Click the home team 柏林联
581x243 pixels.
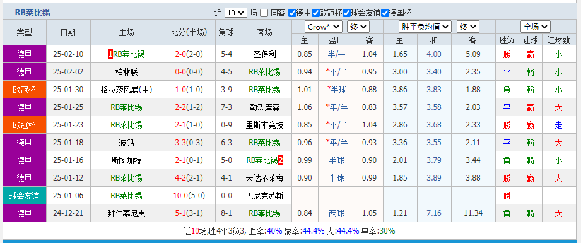pos(126,72)
